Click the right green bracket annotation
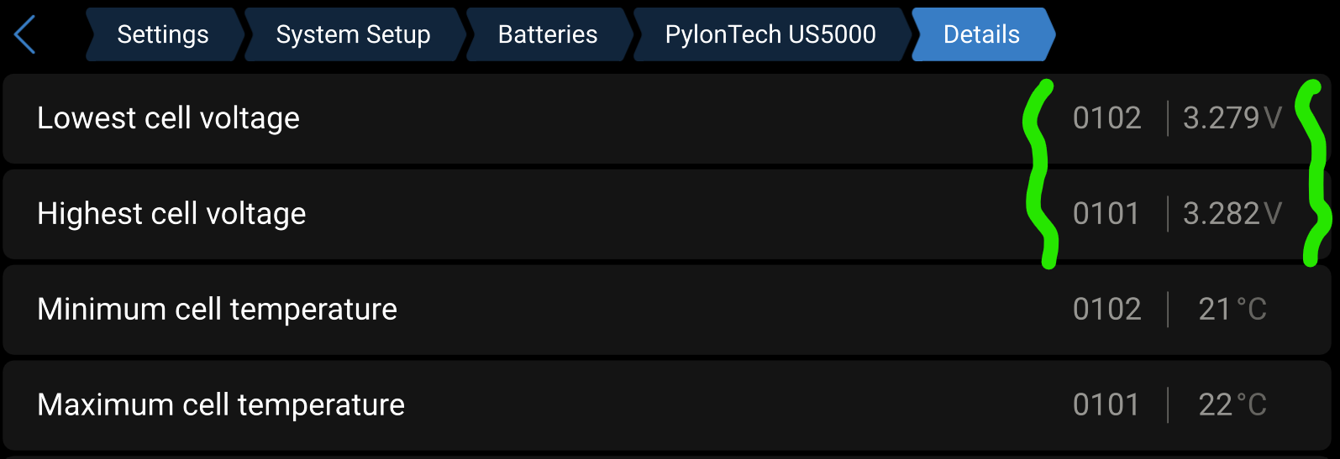Image resolution: width=1340 pixels, height=459 pixels. tap(1313, 172)
